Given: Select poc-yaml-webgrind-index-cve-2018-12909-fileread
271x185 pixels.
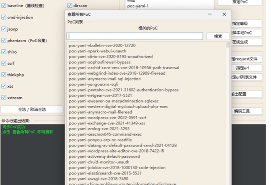Looking at the screenshot, I should [117, 73].
